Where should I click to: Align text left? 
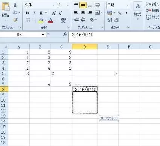tap(76, 12)
